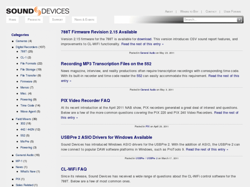Open the News & Events tab

[84, 20]
